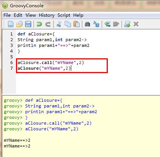Click the Copy toolbar icon
Viewport: 160px width, 157px height.
tap(68, 24)
